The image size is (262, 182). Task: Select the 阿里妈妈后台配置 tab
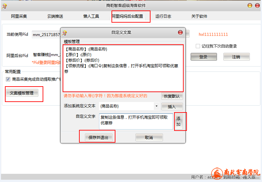tap(128, 16)
